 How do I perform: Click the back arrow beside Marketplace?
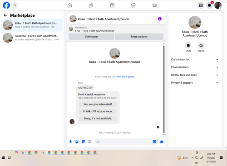[5, 15]
